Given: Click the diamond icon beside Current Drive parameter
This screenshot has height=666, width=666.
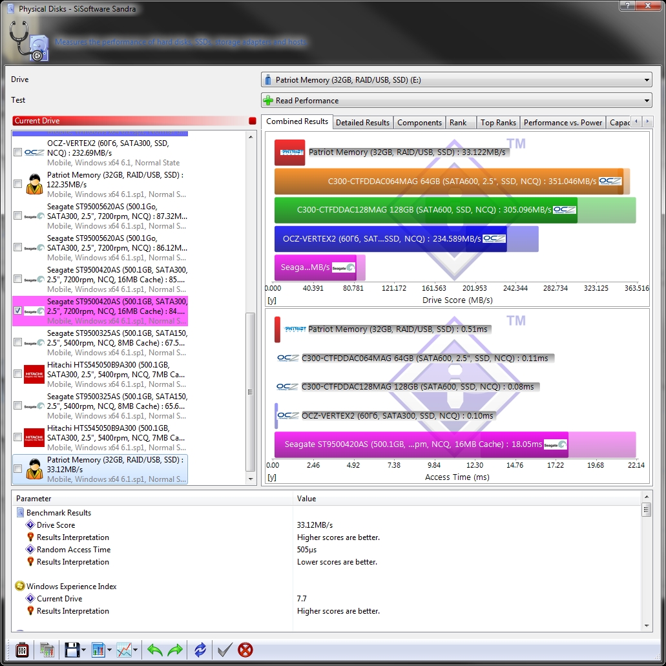Looking at the screenshot, I should point(30,598).
